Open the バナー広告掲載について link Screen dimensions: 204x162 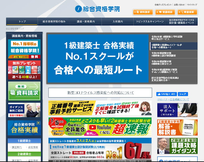point(173,99)
